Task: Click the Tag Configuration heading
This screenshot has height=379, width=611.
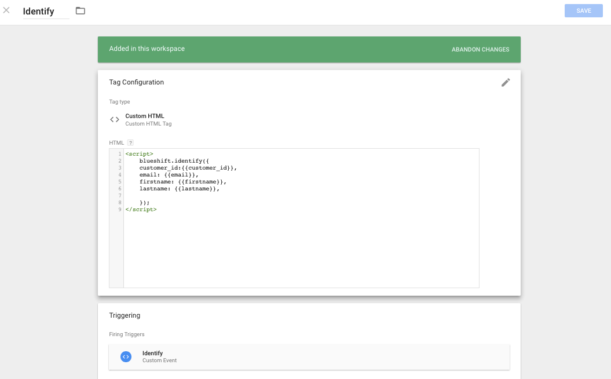Action: (x=136, y=82)
